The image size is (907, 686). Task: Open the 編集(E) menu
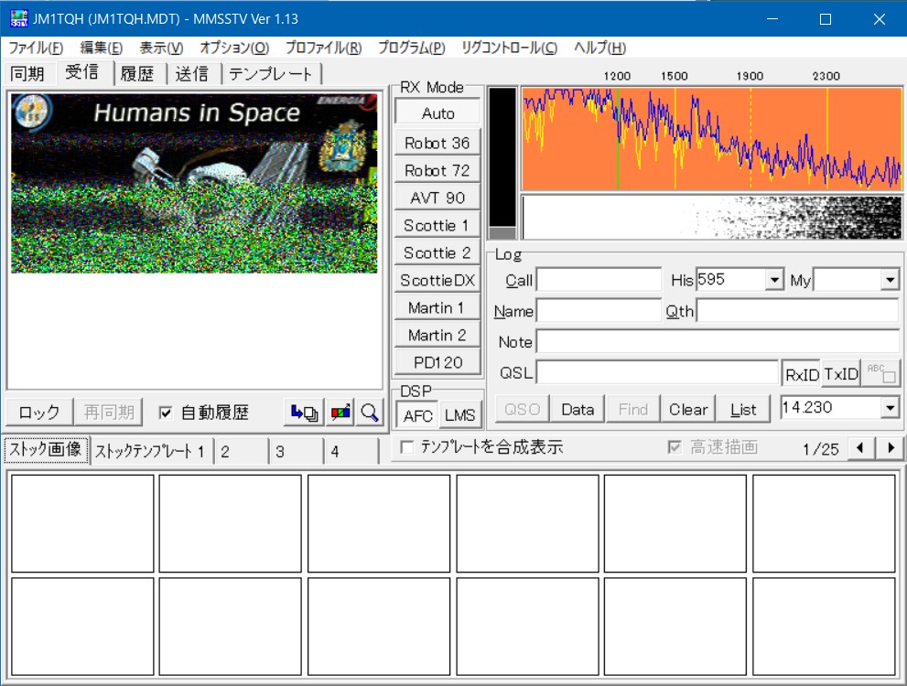coord(102,48)
